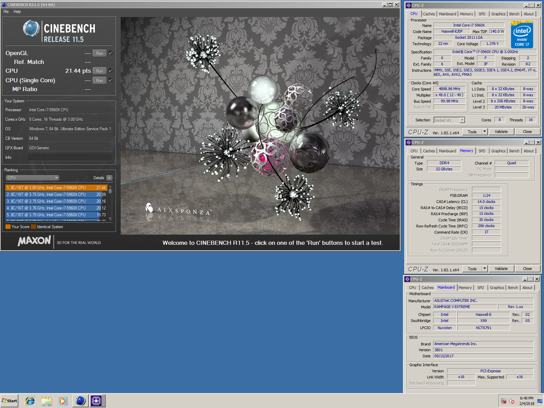The image size is (544, 408).
Task: Open About tab in Mainboard CPU-Z window
Action: click(527, 288)
